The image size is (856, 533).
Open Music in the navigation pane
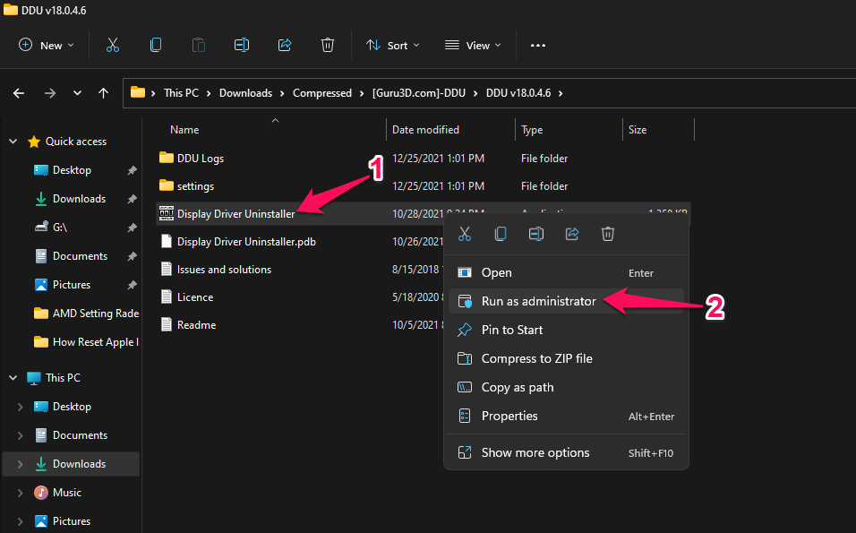click(66, 493)
